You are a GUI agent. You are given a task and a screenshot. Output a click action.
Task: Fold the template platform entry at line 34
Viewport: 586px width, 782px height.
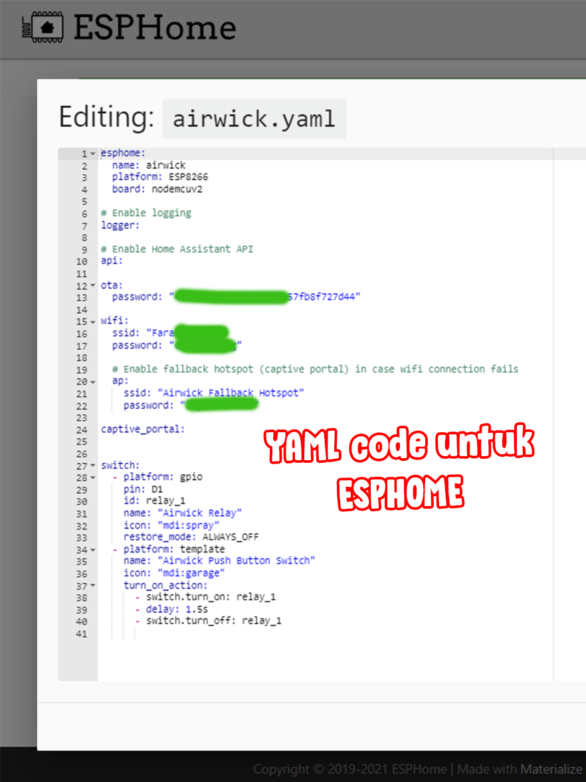(93, 550)
